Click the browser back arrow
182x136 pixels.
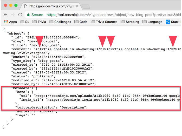5,15
